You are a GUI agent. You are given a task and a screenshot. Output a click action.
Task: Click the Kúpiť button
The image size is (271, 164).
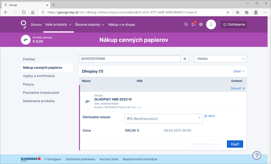(235, 144)
